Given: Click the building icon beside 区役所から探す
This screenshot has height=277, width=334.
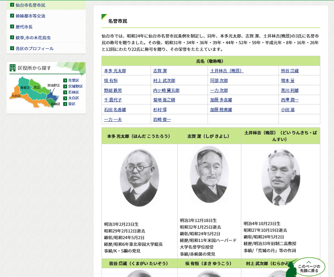Looking at the screenshot, I should pyautogui.click(x=13, y=68).
